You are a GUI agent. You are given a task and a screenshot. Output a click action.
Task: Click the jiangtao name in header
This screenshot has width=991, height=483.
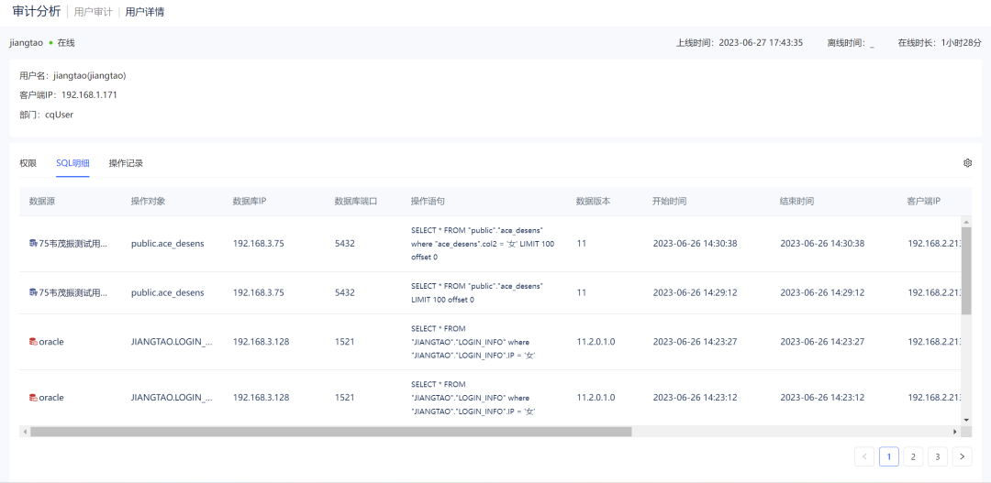[26, 43]
